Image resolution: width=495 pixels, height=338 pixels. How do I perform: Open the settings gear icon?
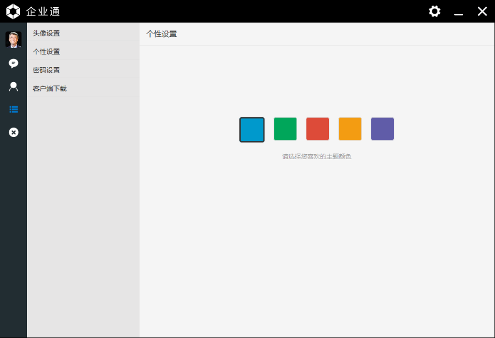[435, 12]
